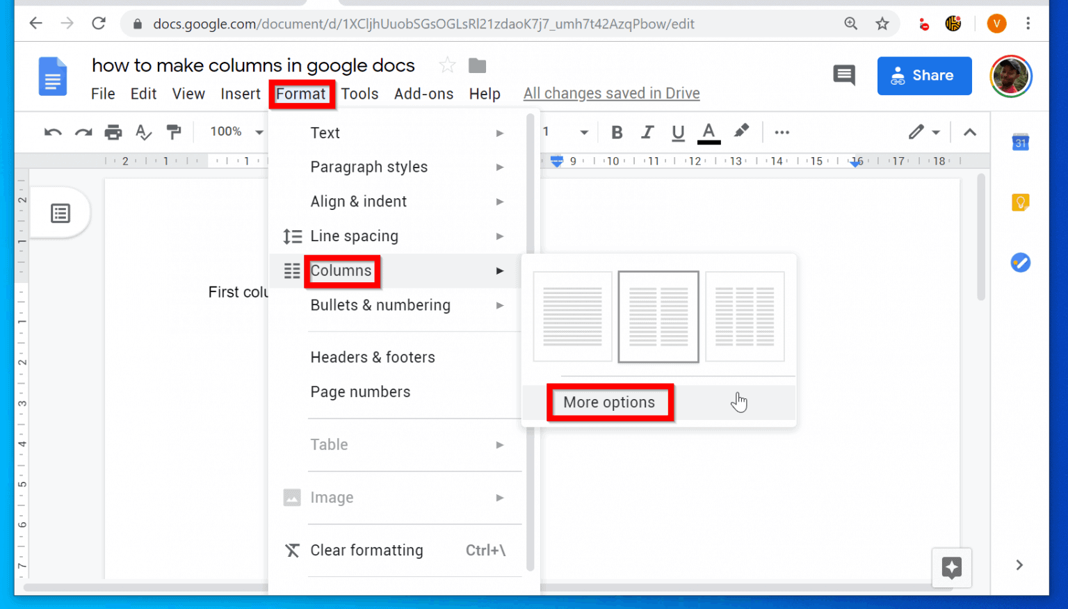This screenshot has height=609, width=1068.
Task: Open Google Tasks in the side panel
Action: 1020,263
